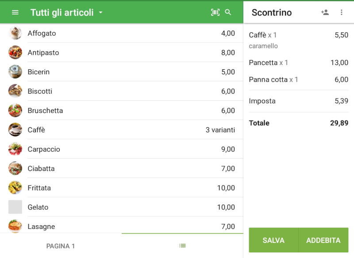Click the Gelato placeholder thumbnail
This screenshot has width=354, height=258.
coord(15,207)
